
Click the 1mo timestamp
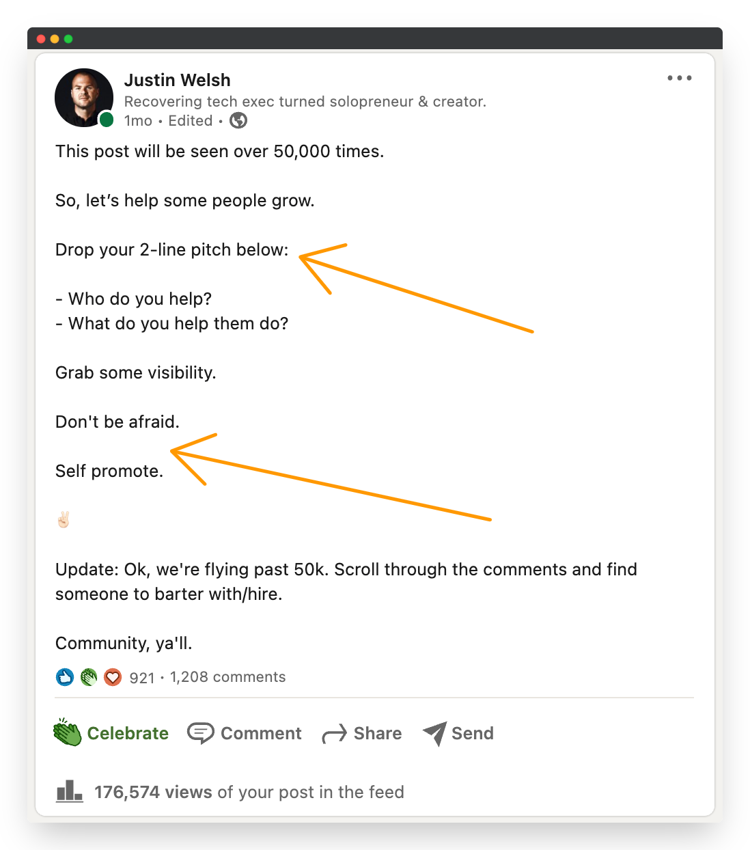[x=138, y=120]
